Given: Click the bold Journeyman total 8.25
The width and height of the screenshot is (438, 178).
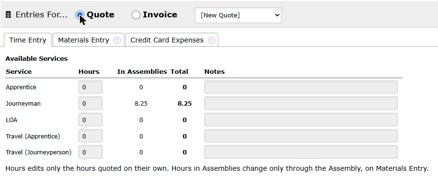Looking at the screenshot, I should tap(185, 104).
